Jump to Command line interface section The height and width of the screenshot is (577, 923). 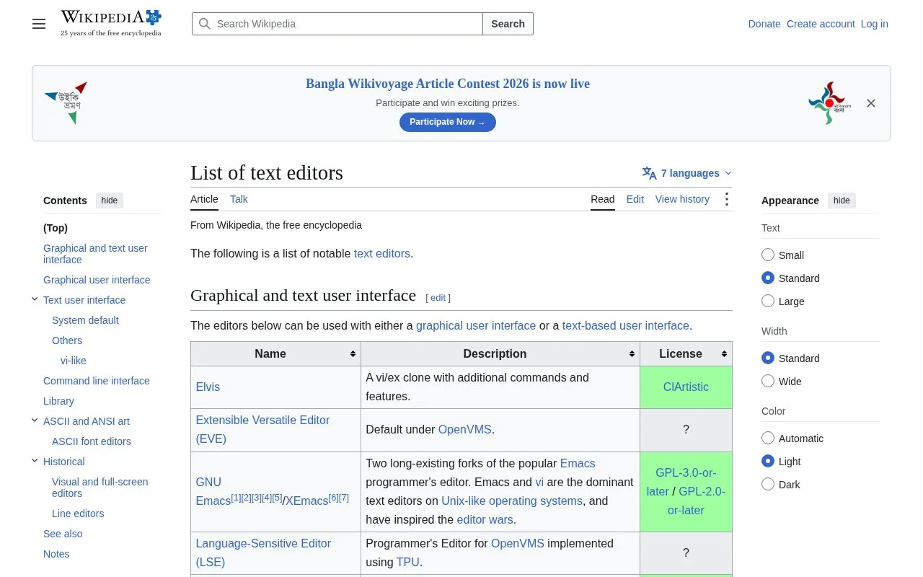(x=97, y=381)
